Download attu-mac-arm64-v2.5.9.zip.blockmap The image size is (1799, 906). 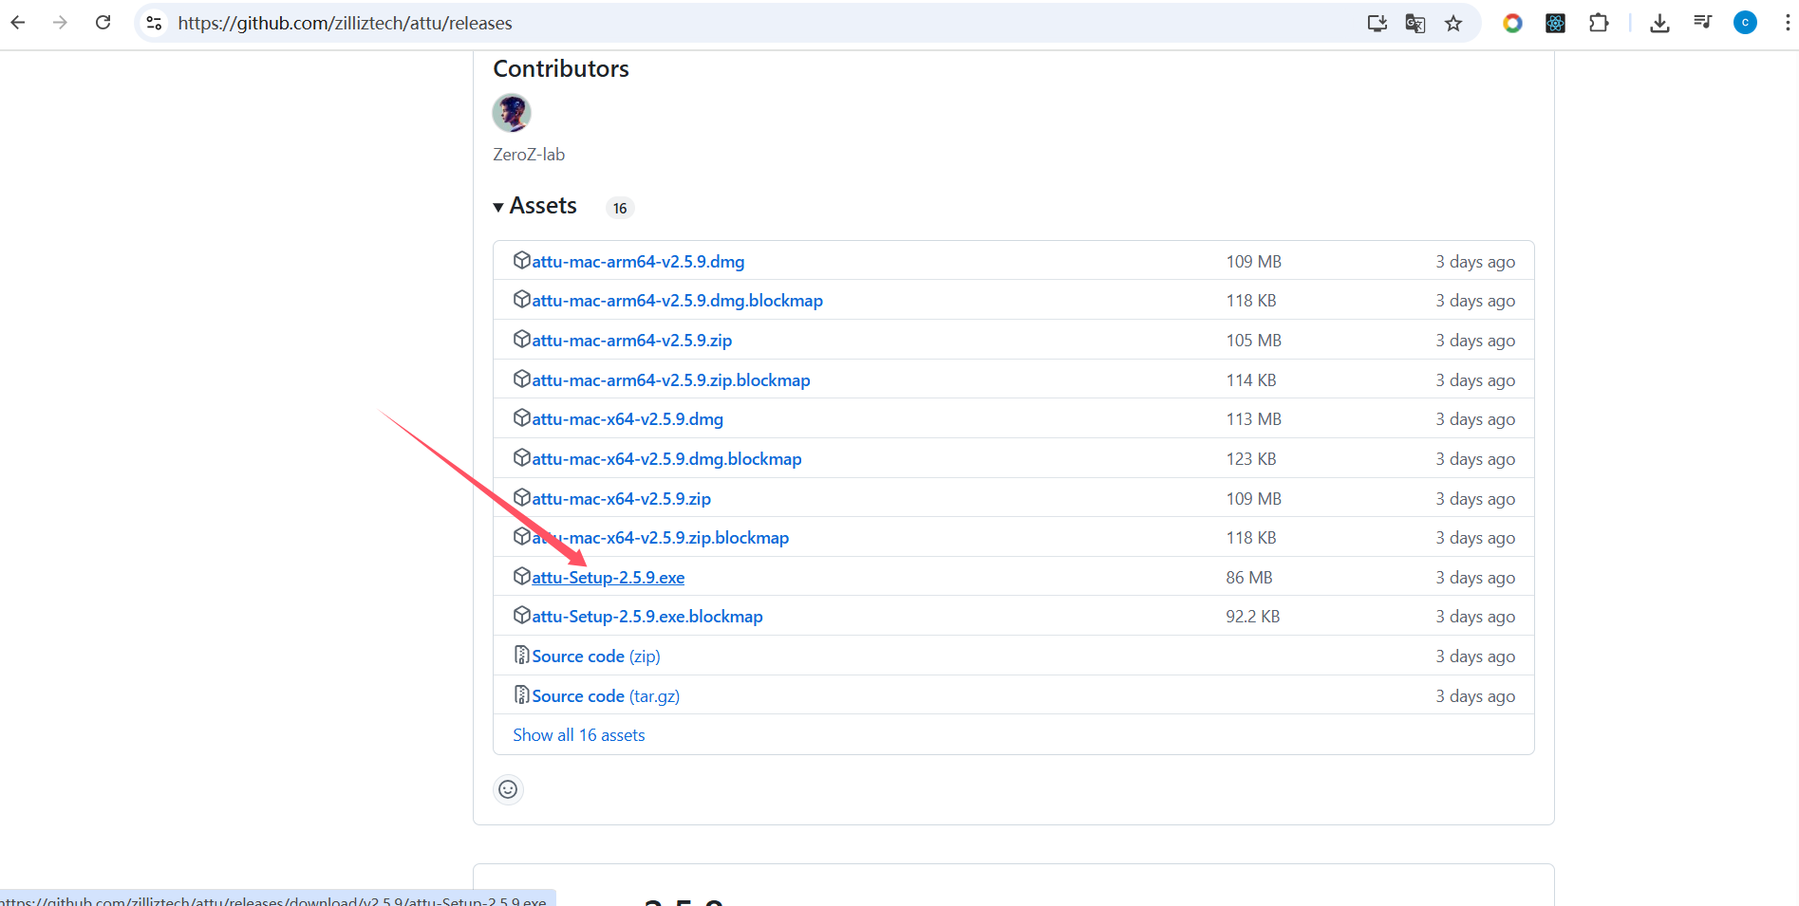click(671, 379)
